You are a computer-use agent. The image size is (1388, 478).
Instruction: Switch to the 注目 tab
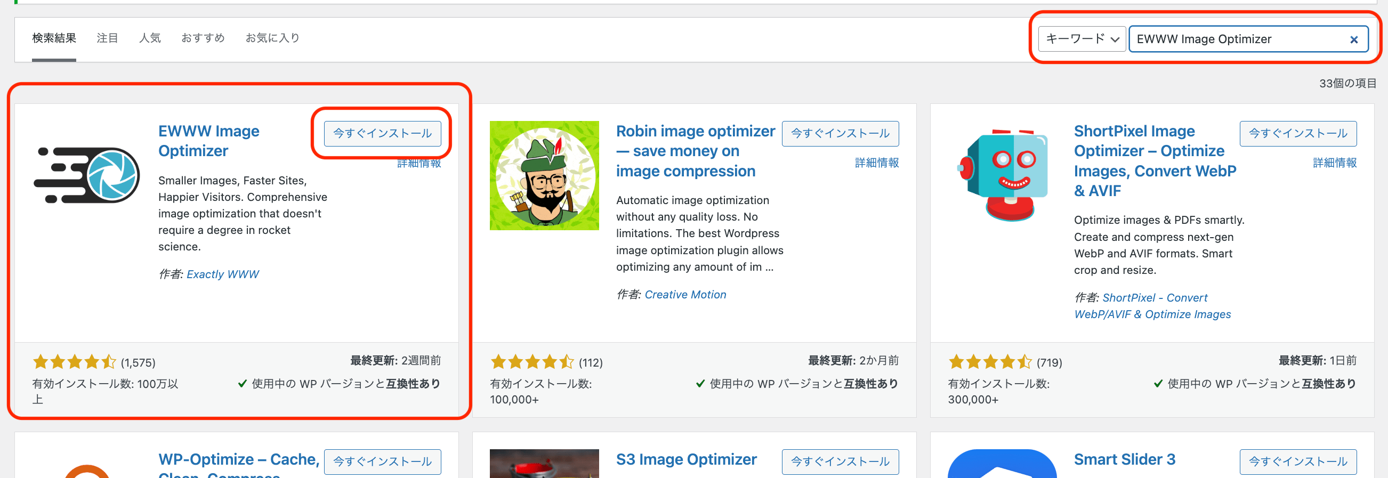point(107,38)
